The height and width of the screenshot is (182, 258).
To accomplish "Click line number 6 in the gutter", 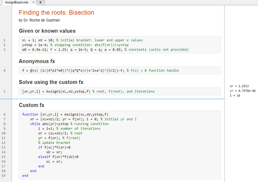I will (x=4, y=114).
